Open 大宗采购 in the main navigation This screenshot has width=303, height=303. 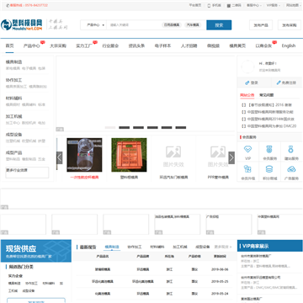pos(58,45)
